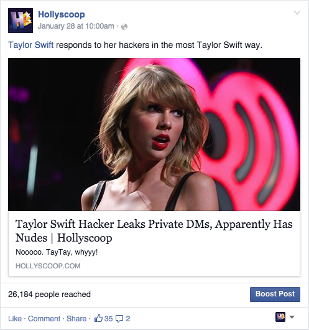Click the Taylor Swift article photo

154,134
